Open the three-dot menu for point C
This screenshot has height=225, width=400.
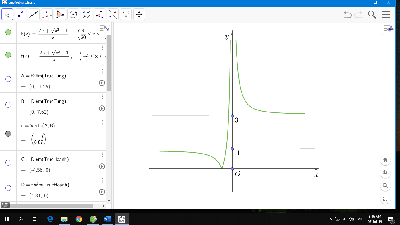pyautogui.click(x=102, y=155)
